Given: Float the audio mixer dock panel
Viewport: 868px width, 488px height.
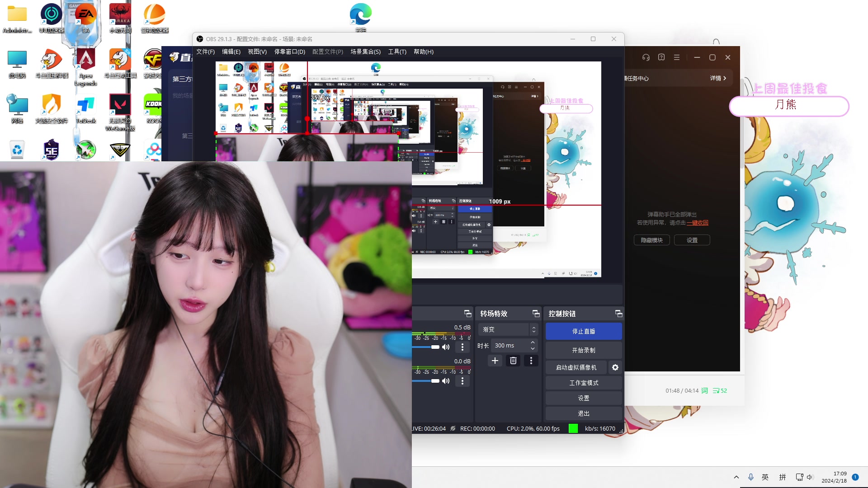Looking at the screenshot, I should [x=468, y=314].
